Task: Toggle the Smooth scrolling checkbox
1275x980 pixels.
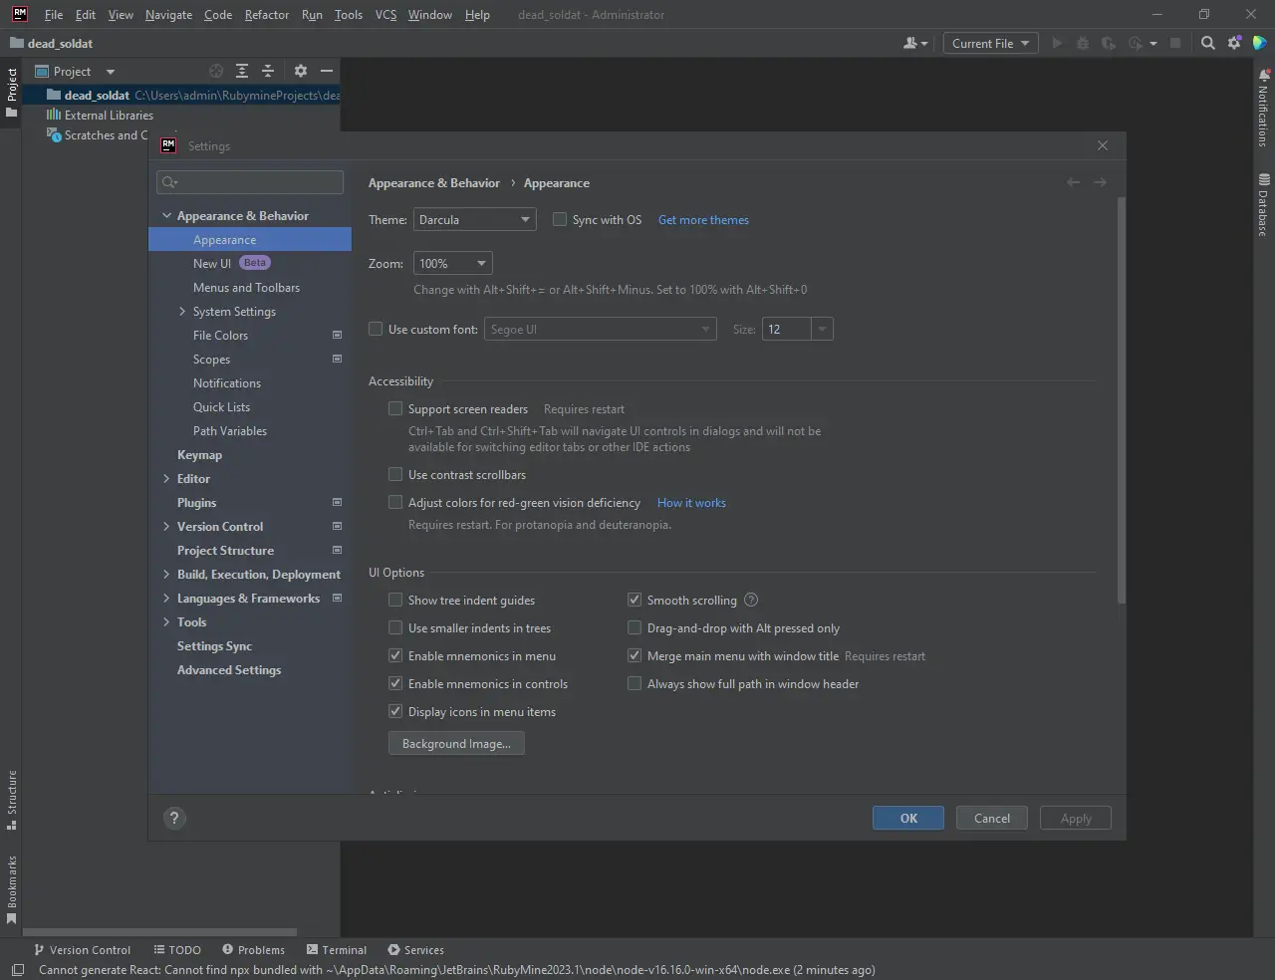Action: (635, 601)
